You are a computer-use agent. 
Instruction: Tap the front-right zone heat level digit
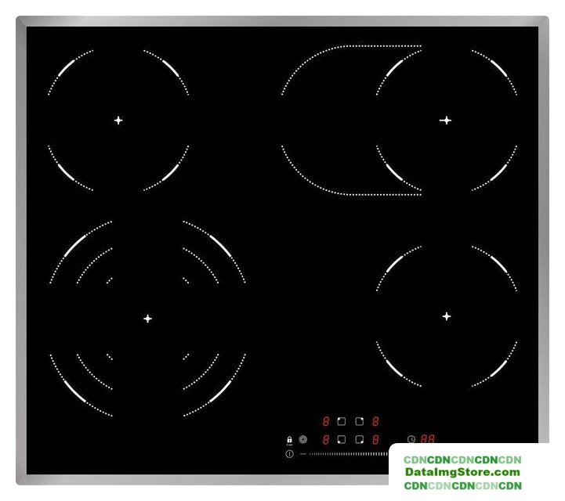point(376,440)
